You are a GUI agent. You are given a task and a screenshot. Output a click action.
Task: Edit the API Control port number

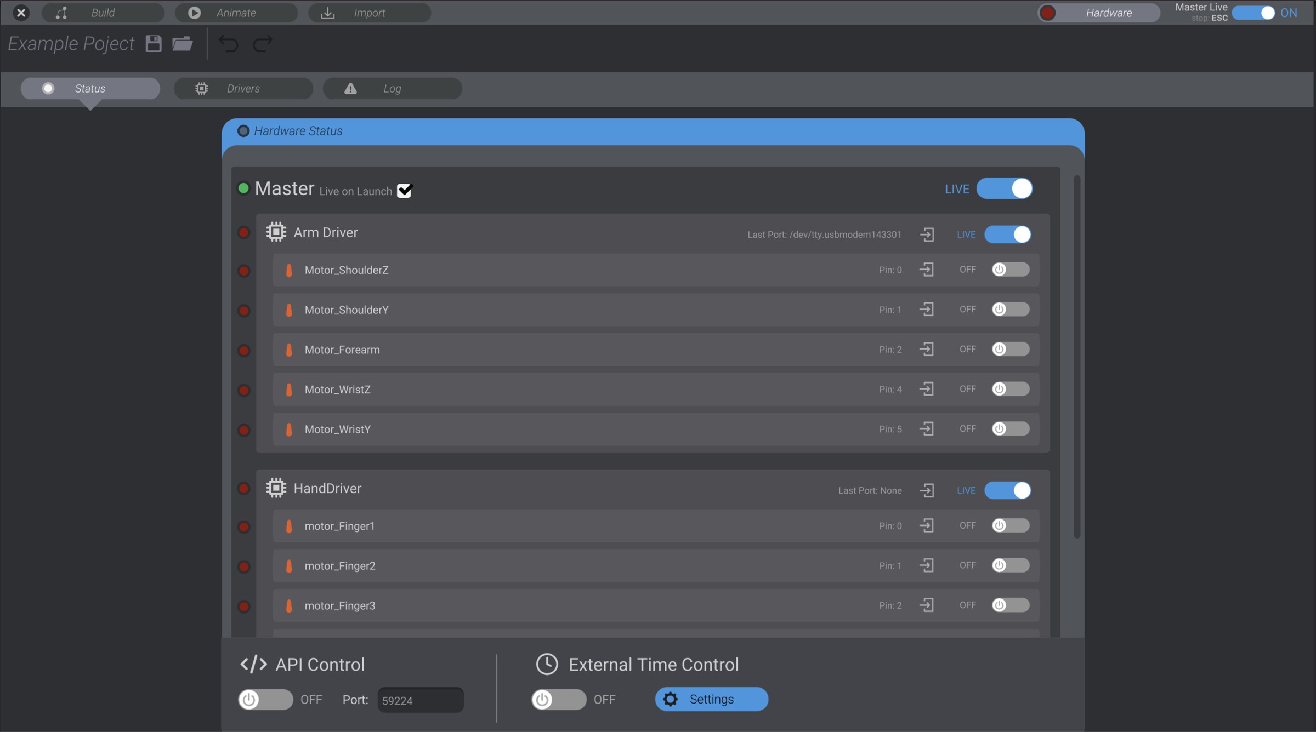[420, 700]
